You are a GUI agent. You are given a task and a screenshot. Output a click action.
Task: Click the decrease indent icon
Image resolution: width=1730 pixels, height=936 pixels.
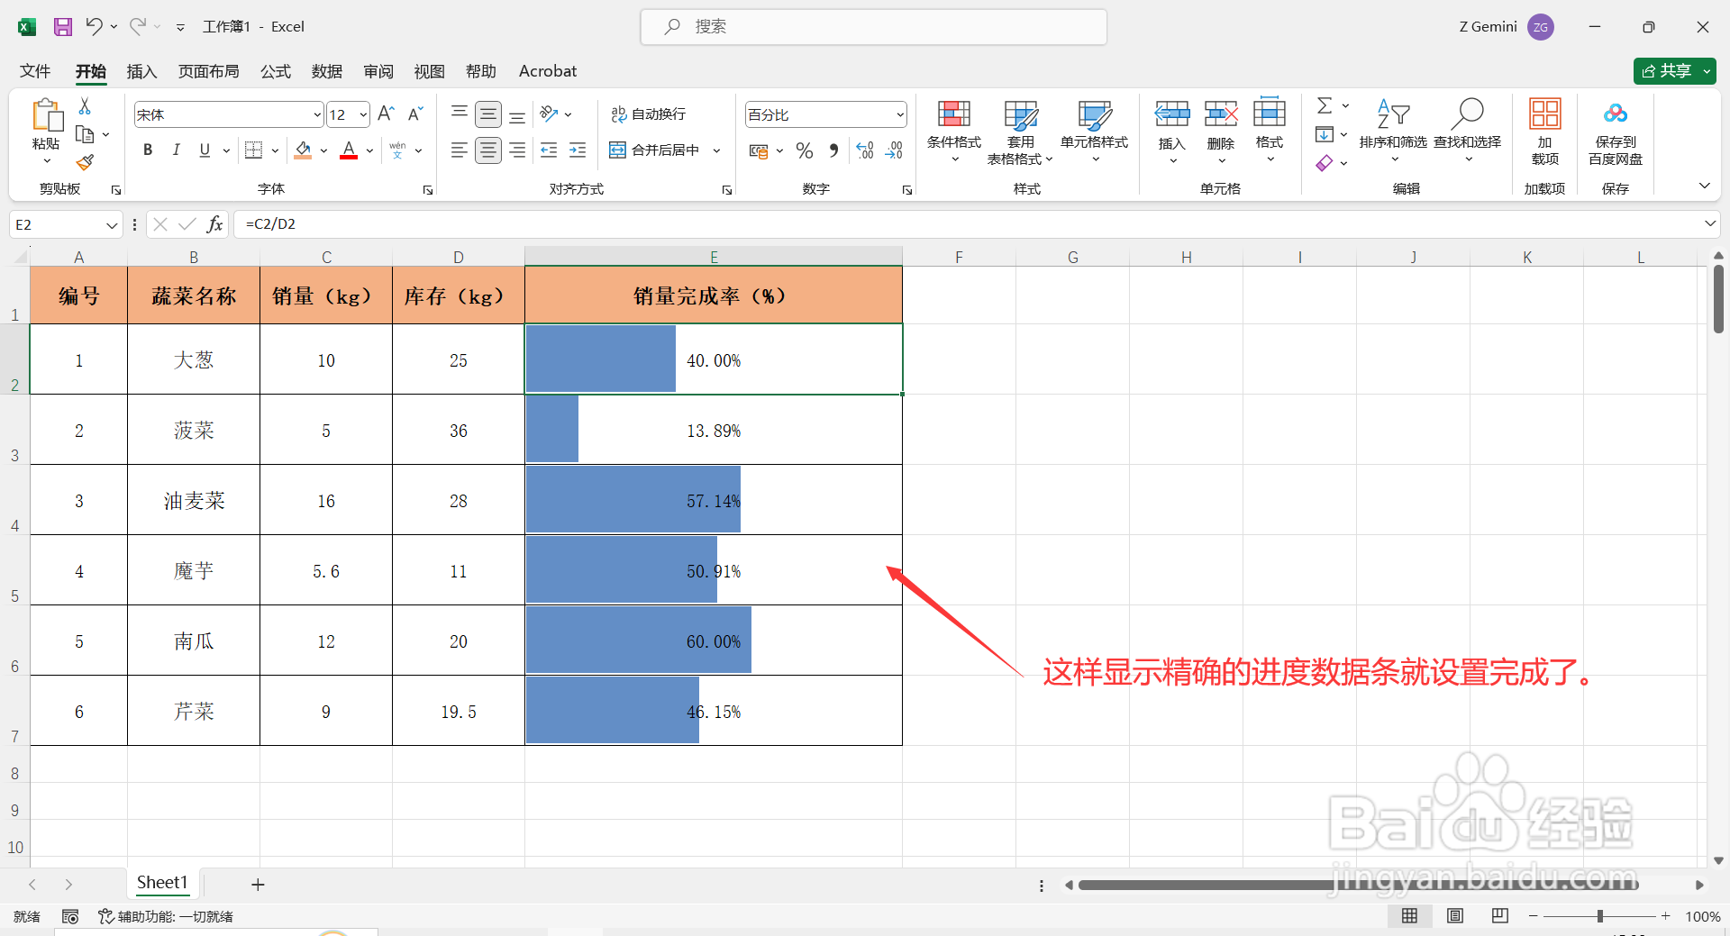coord(549,150)
